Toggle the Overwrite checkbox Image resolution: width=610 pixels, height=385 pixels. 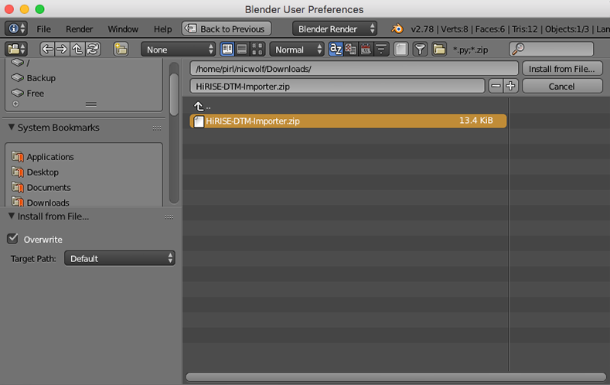[12, 239]
